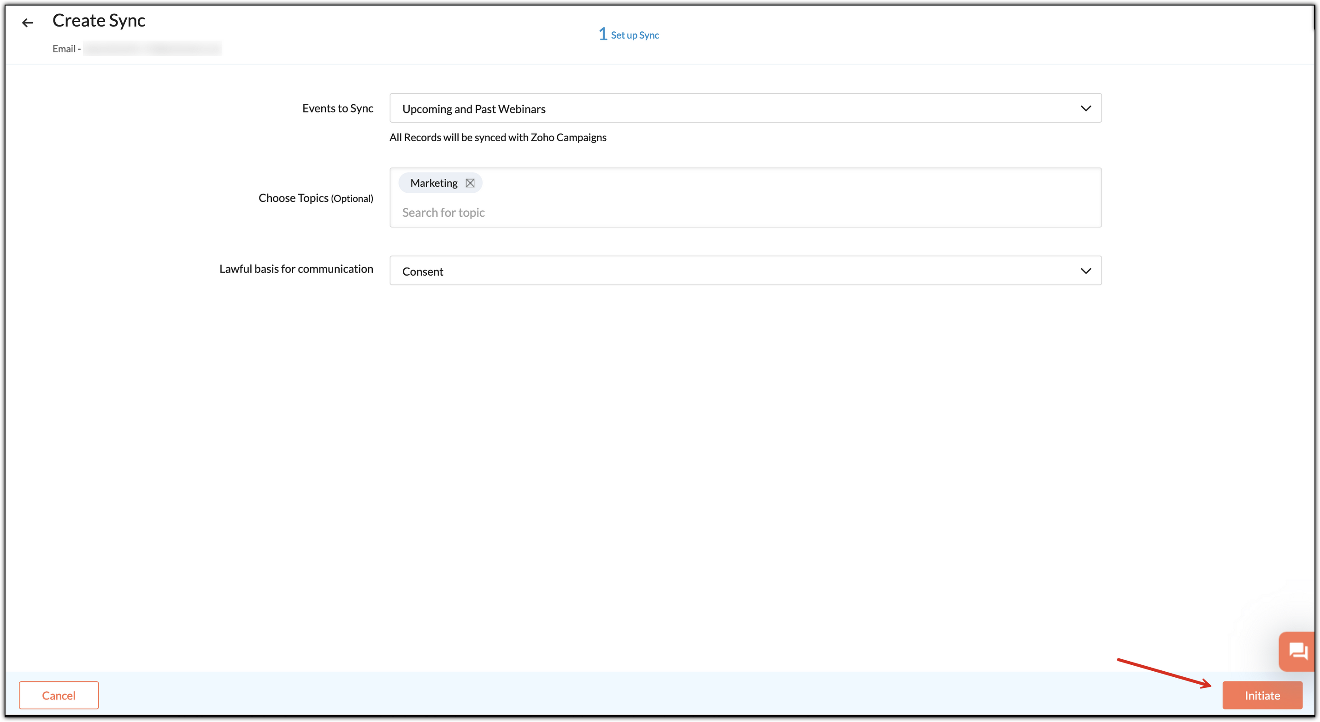The width and height of the screenshot is (1320, 722).
Task: Click the Lawful basis for communication label
Action: pos(296,269)
